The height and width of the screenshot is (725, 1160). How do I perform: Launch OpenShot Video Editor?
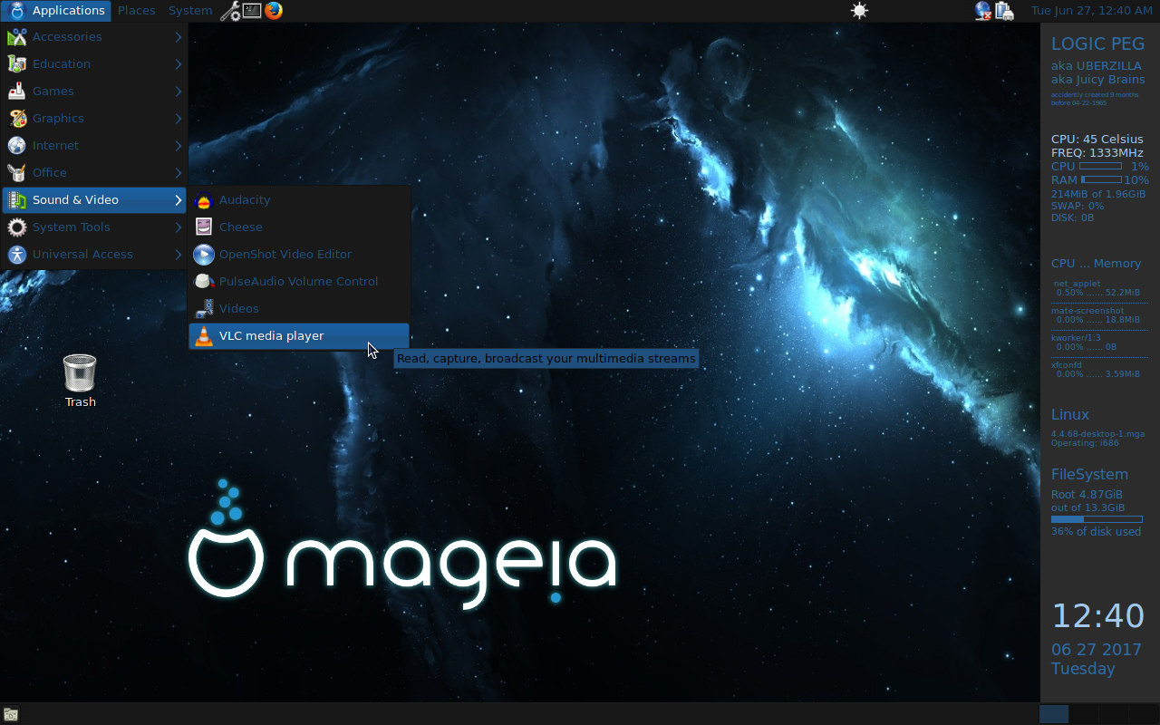(299, 255)
